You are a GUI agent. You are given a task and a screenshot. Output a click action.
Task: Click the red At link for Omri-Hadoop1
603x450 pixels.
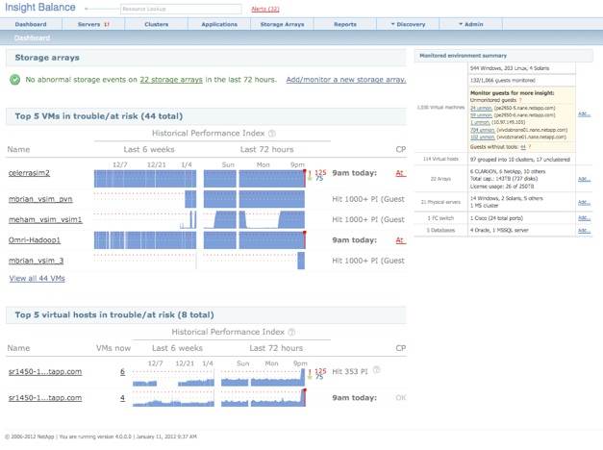(x=401, y=240)
